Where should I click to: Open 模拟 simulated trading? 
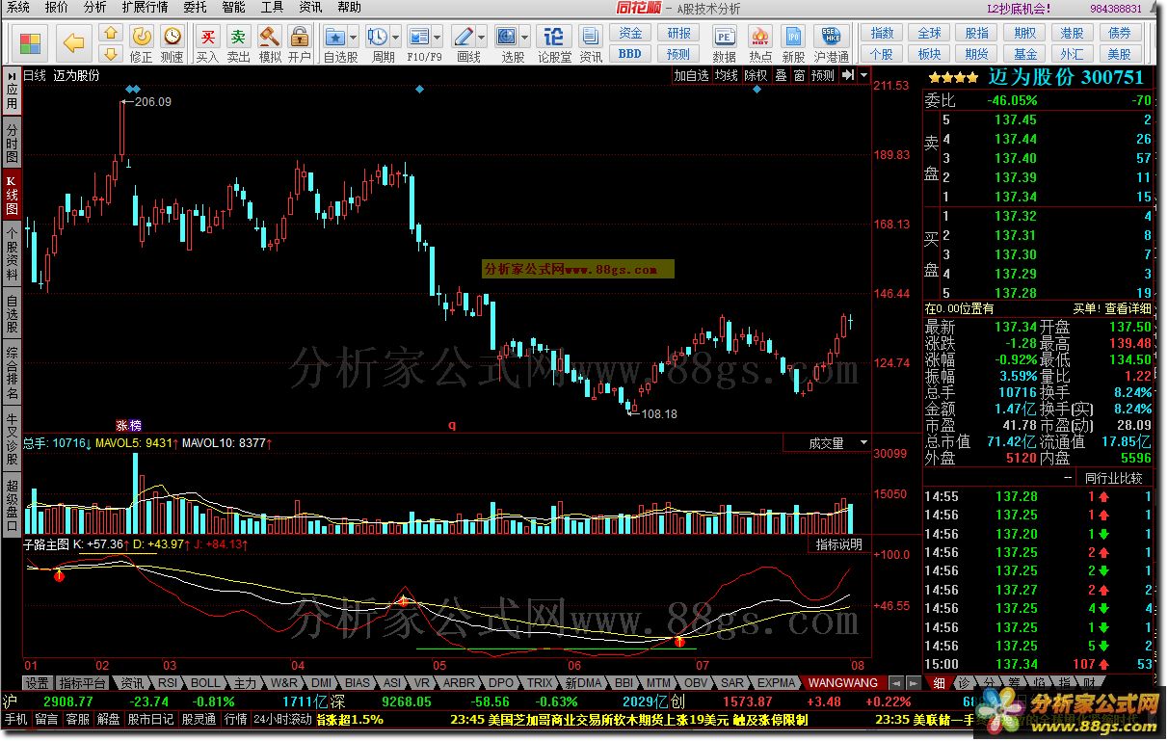click(270, 44)
